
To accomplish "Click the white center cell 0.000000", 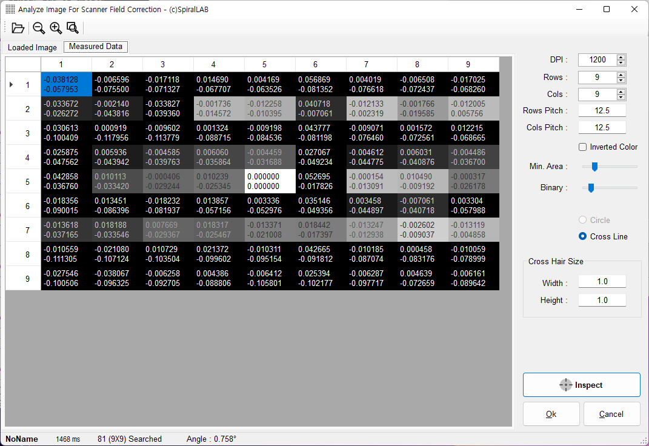I will pos(270,181).
